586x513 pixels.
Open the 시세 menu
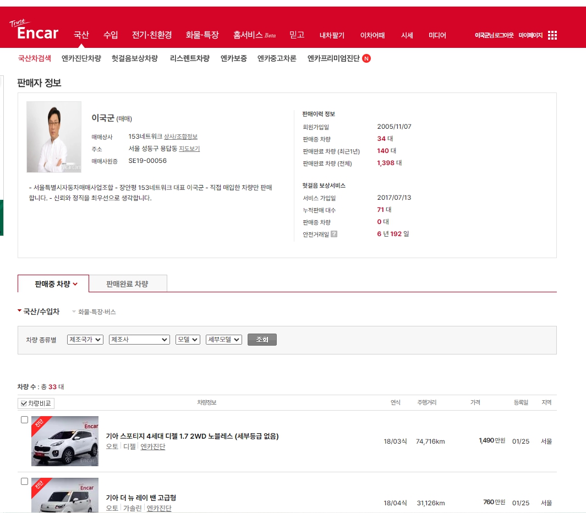407,35
